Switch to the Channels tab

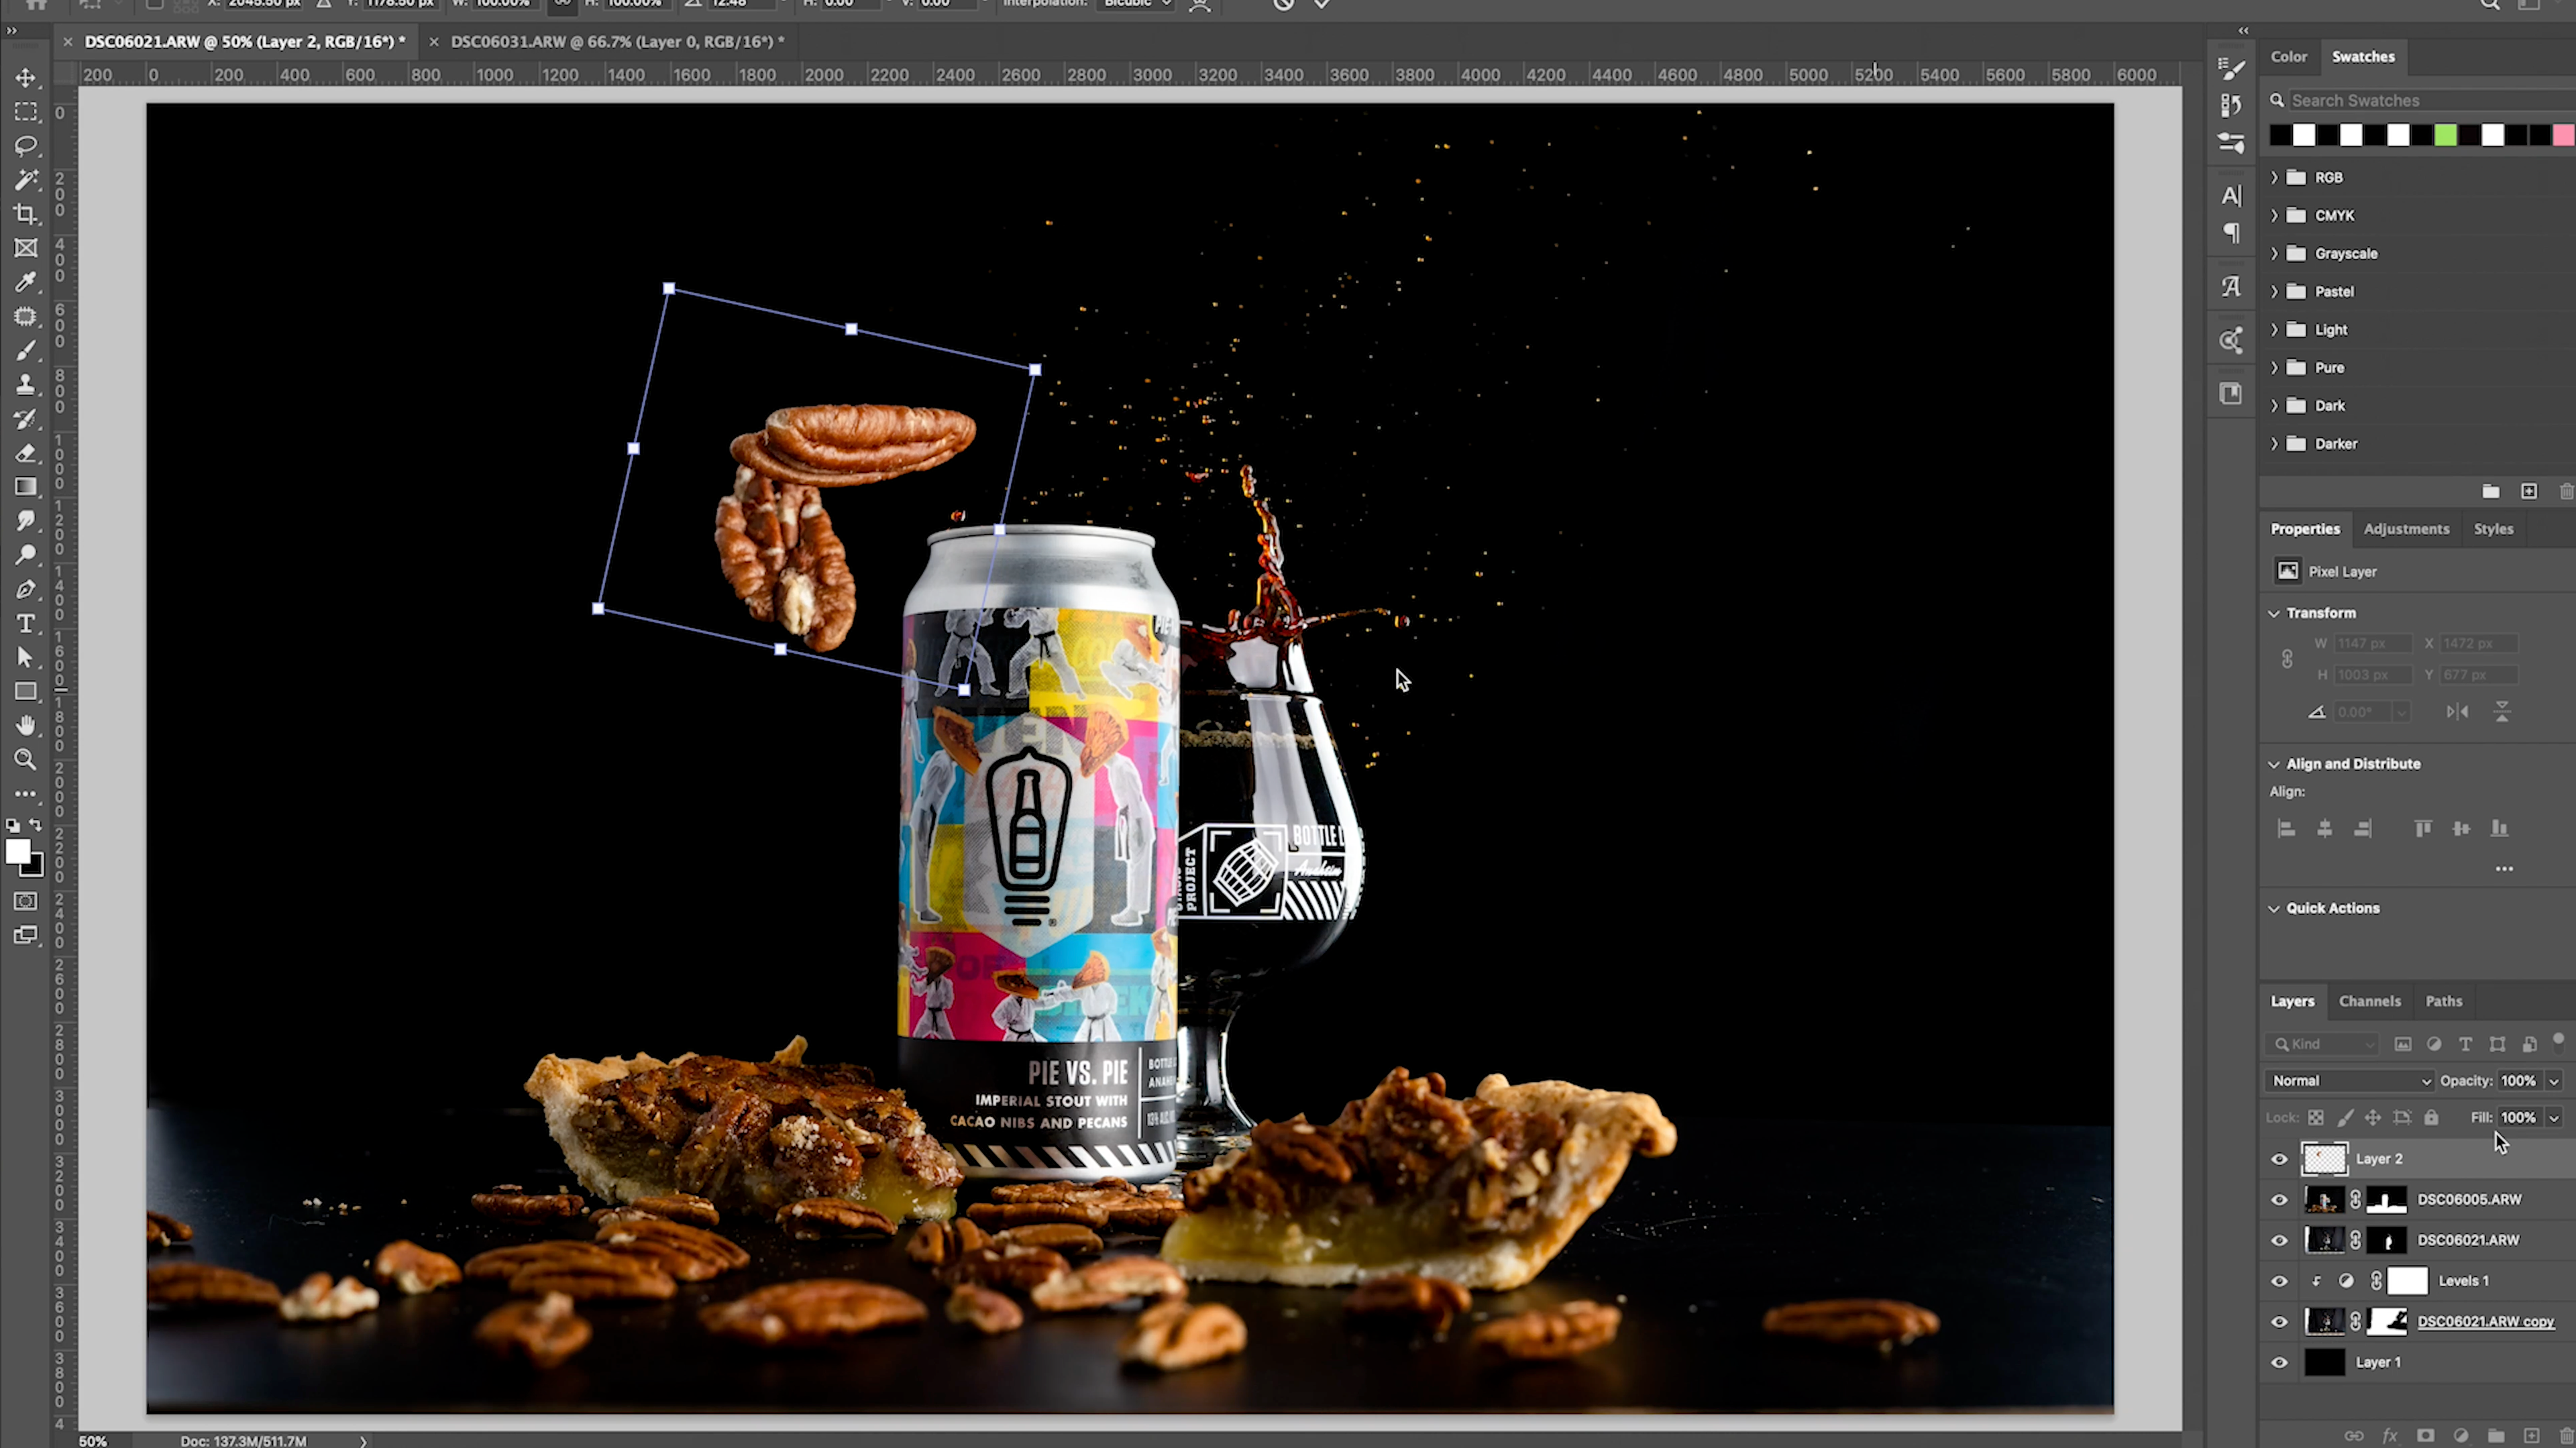[2369, 1001]
